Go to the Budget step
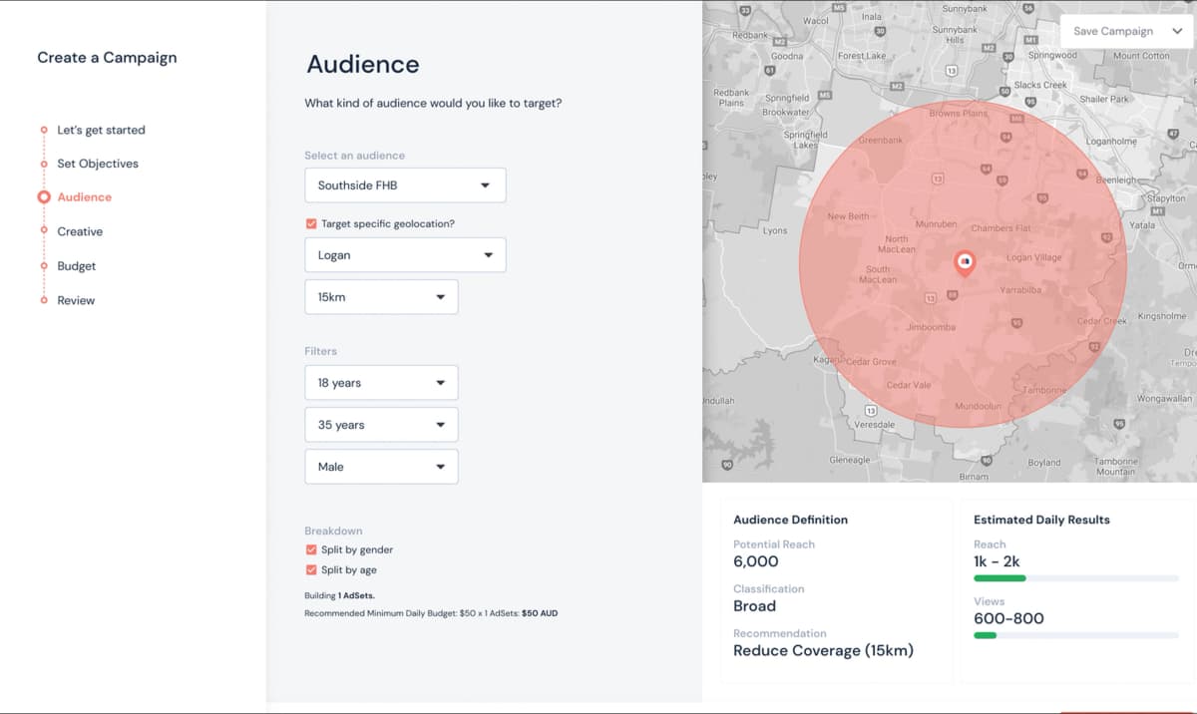Image resolution: width=1197 pixels, height=714 pixels. click(77, 266)
